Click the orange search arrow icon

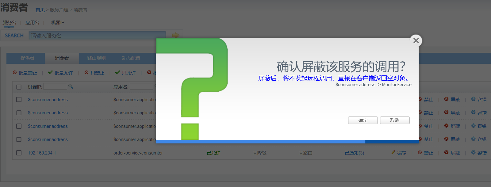tap(175, 35)
